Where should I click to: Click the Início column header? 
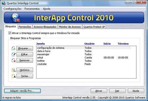click(x=107, y=44)
